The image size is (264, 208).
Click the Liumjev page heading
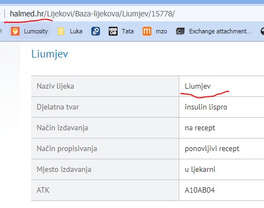coord(50,54)
